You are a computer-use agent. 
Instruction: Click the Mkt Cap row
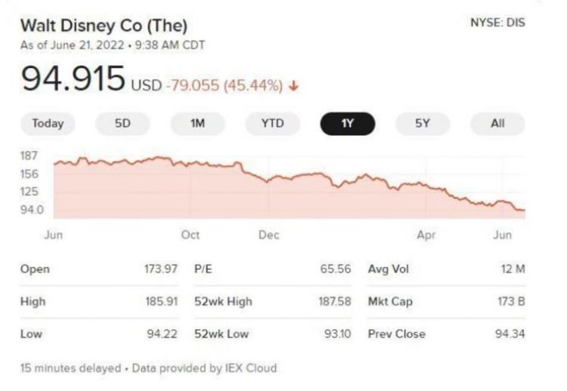click(446, 301)
